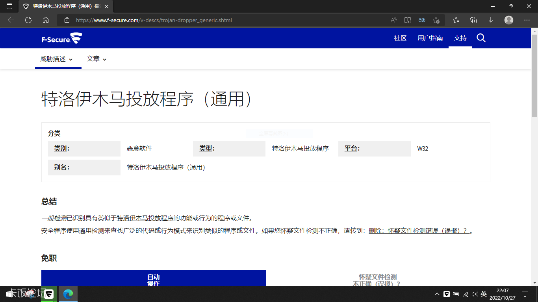The image size is (538, 302).
Task: Expand the 威胁描述 dropdown
Action: click(56, 59)
